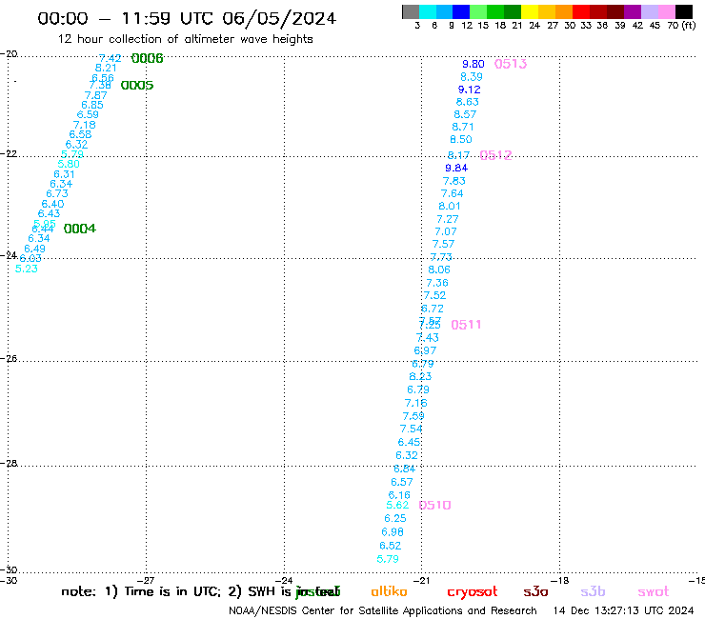Select the cyan wave height value 5.80
The image size is (705, 619).
coord(69,164)
